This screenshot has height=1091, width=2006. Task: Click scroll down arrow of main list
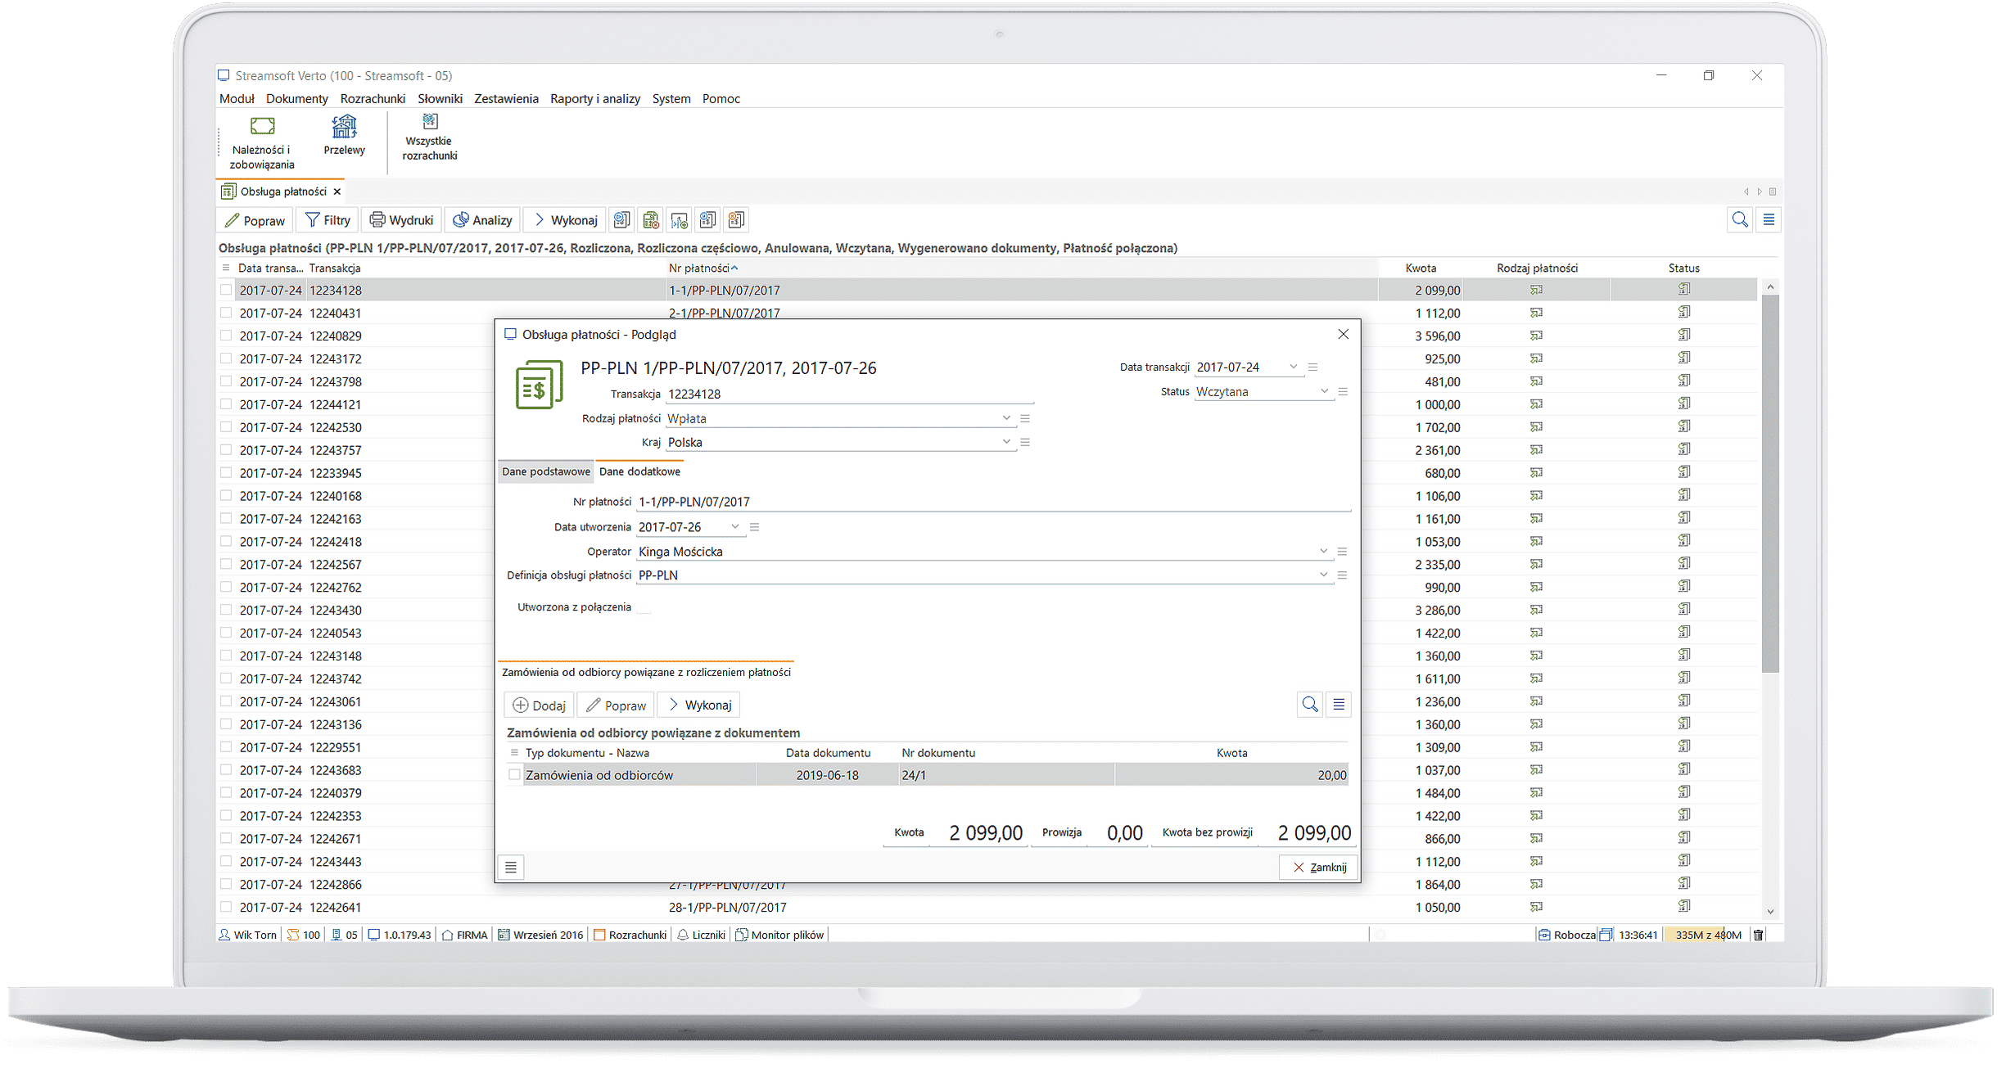click(x=1770, y=911)
